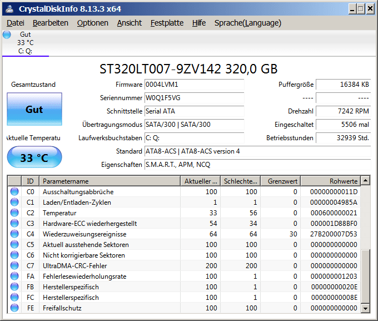Click status orb for row FC Herstellerspezifisch
The image size is (378, 321).
[x=14, y=297]
